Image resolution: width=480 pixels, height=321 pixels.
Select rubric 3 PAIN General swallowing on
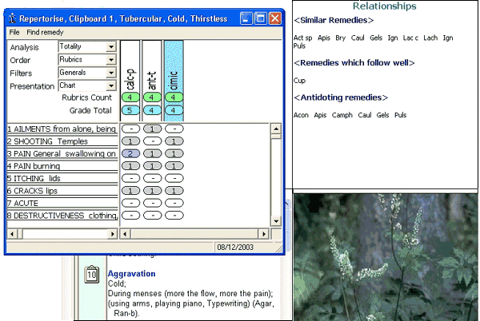tap(62, 153)
